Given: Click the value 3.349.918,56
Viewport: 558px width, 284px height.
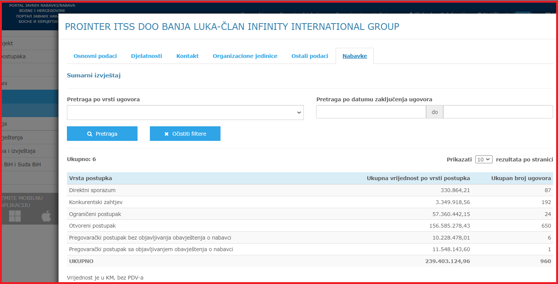Looking at the screenshot, I should 452,202.
